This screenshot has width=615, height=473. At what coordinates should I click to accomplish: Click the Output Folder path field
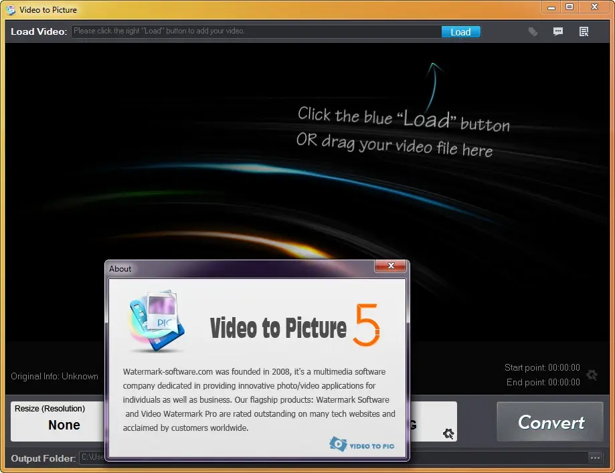(x=333, y=458)
